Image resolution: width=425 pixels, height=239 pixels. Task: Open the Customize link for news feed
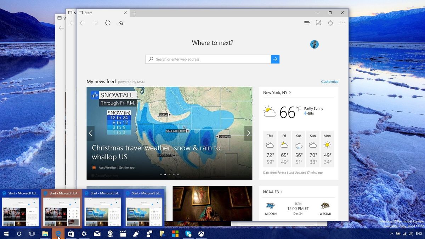pyautogui.click(x=329, y=81)
